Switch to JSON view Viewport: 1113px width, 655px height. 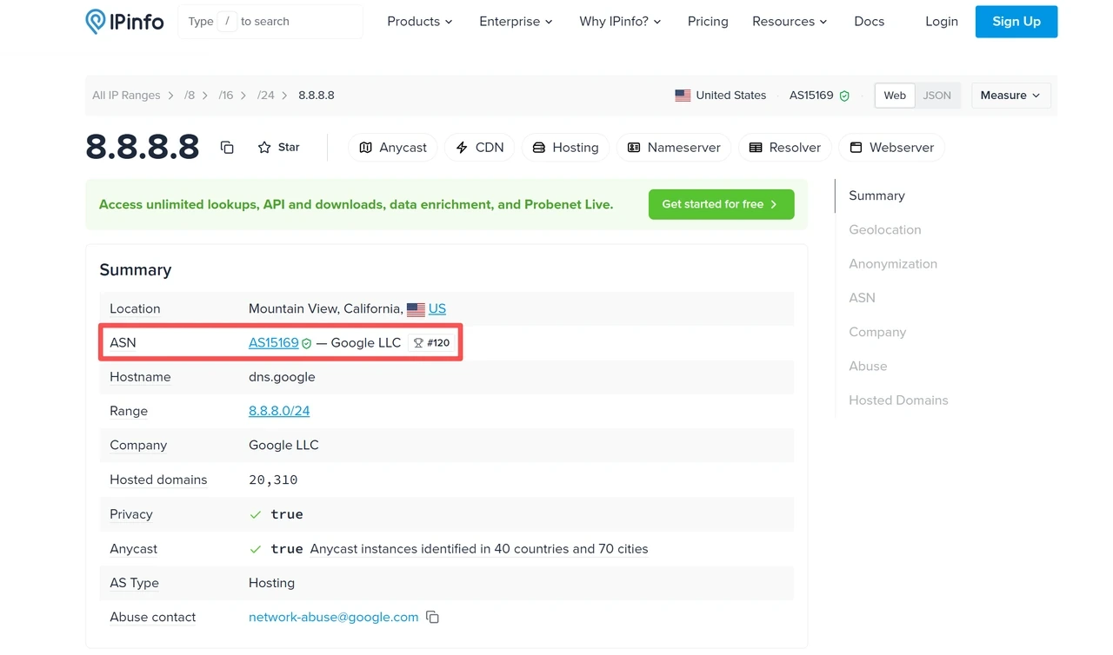click(x=936, y=96)
